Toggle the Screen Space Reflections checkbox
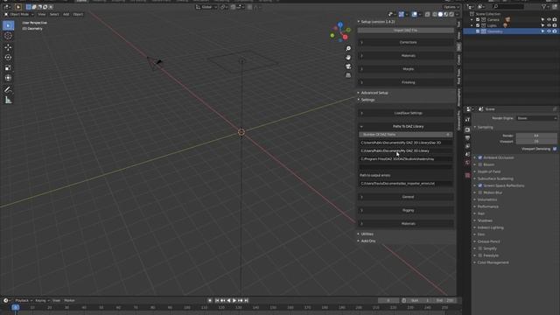This screenshot has width=560, height=315. point(480,185)
